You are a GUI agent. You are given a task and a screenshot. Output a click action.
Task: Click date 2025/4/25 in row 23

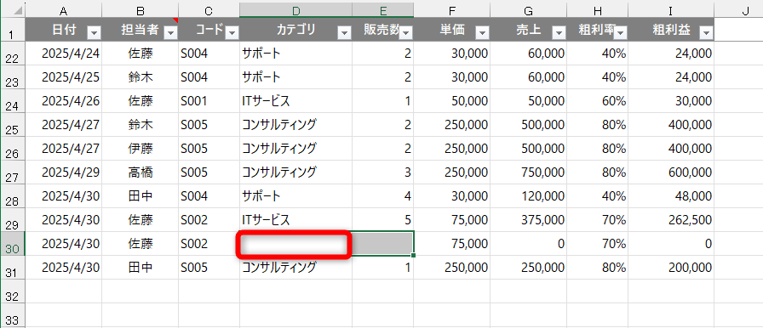[71, 77]
